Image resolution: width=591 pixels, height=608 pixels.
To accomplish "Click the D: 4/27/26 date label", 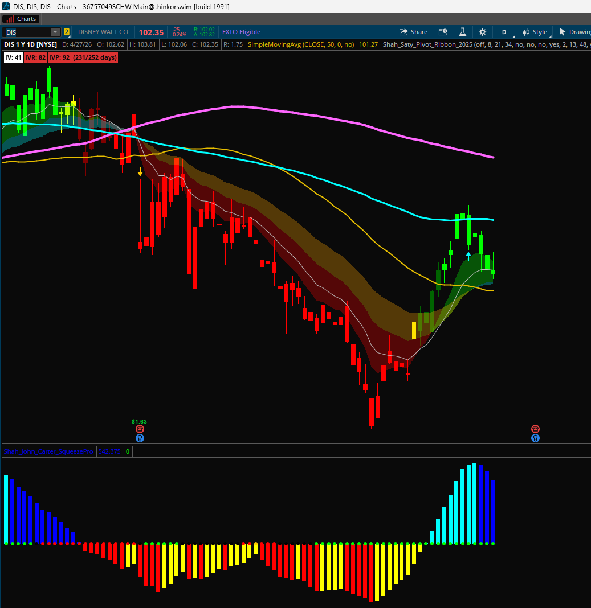I will [78, 44].
